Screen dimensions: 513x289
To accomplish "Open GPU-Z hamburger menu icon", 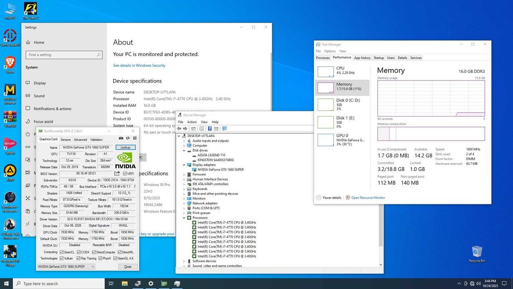I will click(x=135, y=139).
